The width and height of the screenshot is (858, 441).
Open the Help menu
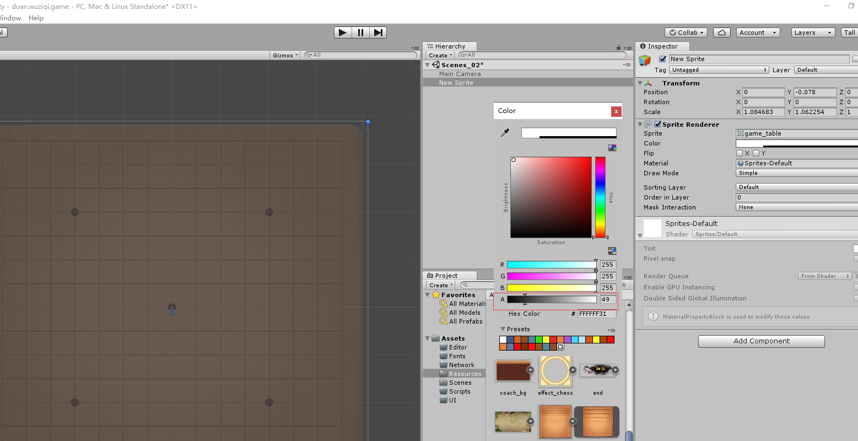point(36,18)
